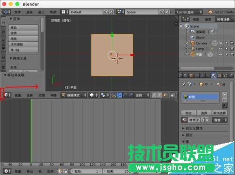The height and width of the screenshot is (175, 235).
Task: Click the Blender logo next to version number
Action: pos(210,12)
